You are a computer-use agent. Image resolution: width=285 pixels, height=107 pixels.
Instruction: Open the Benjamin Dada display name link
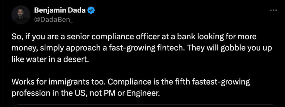[x=60, y=11]
